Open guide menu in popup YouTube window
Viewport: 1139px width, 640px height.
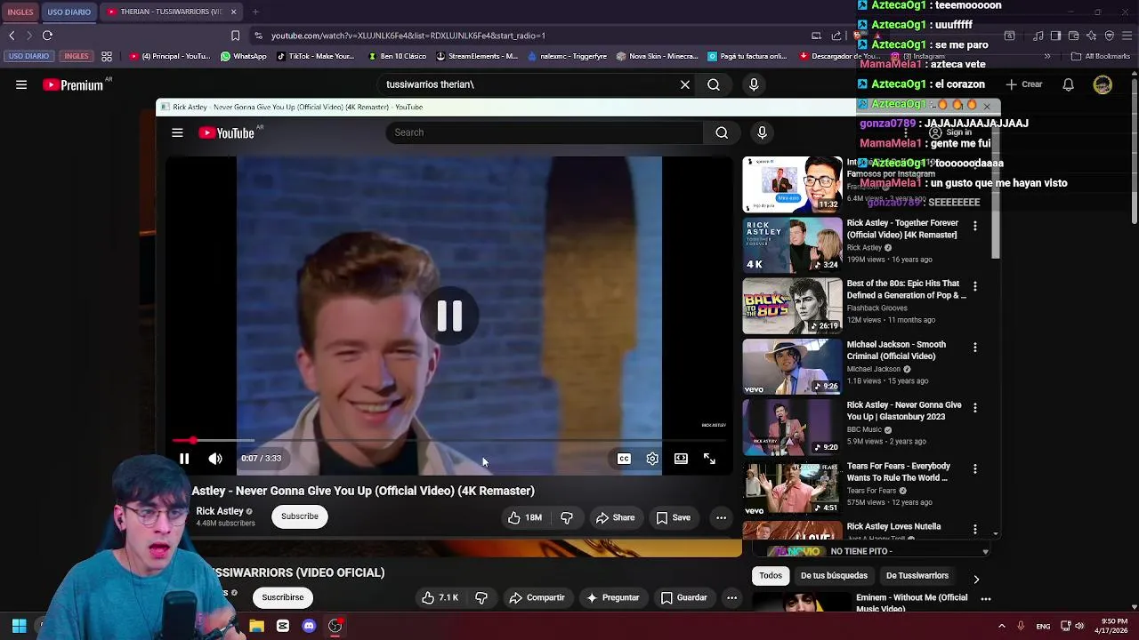tap(177, 132)
